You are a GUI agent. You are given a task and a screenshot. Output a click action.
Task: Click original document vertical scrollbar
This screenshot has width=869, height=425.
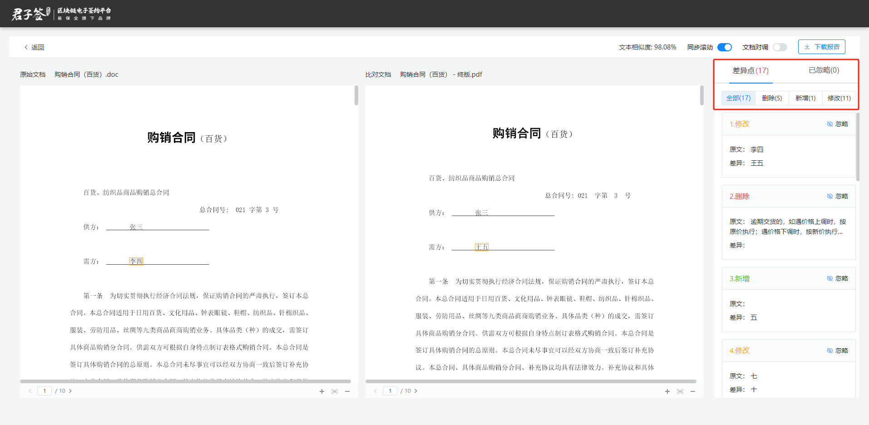pyautogui.click(x=356, y=95)
